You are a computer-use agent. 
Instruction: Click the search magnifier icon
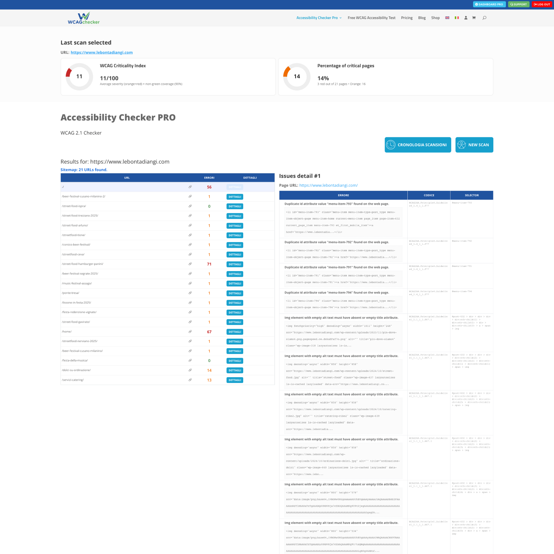(485, 18)
